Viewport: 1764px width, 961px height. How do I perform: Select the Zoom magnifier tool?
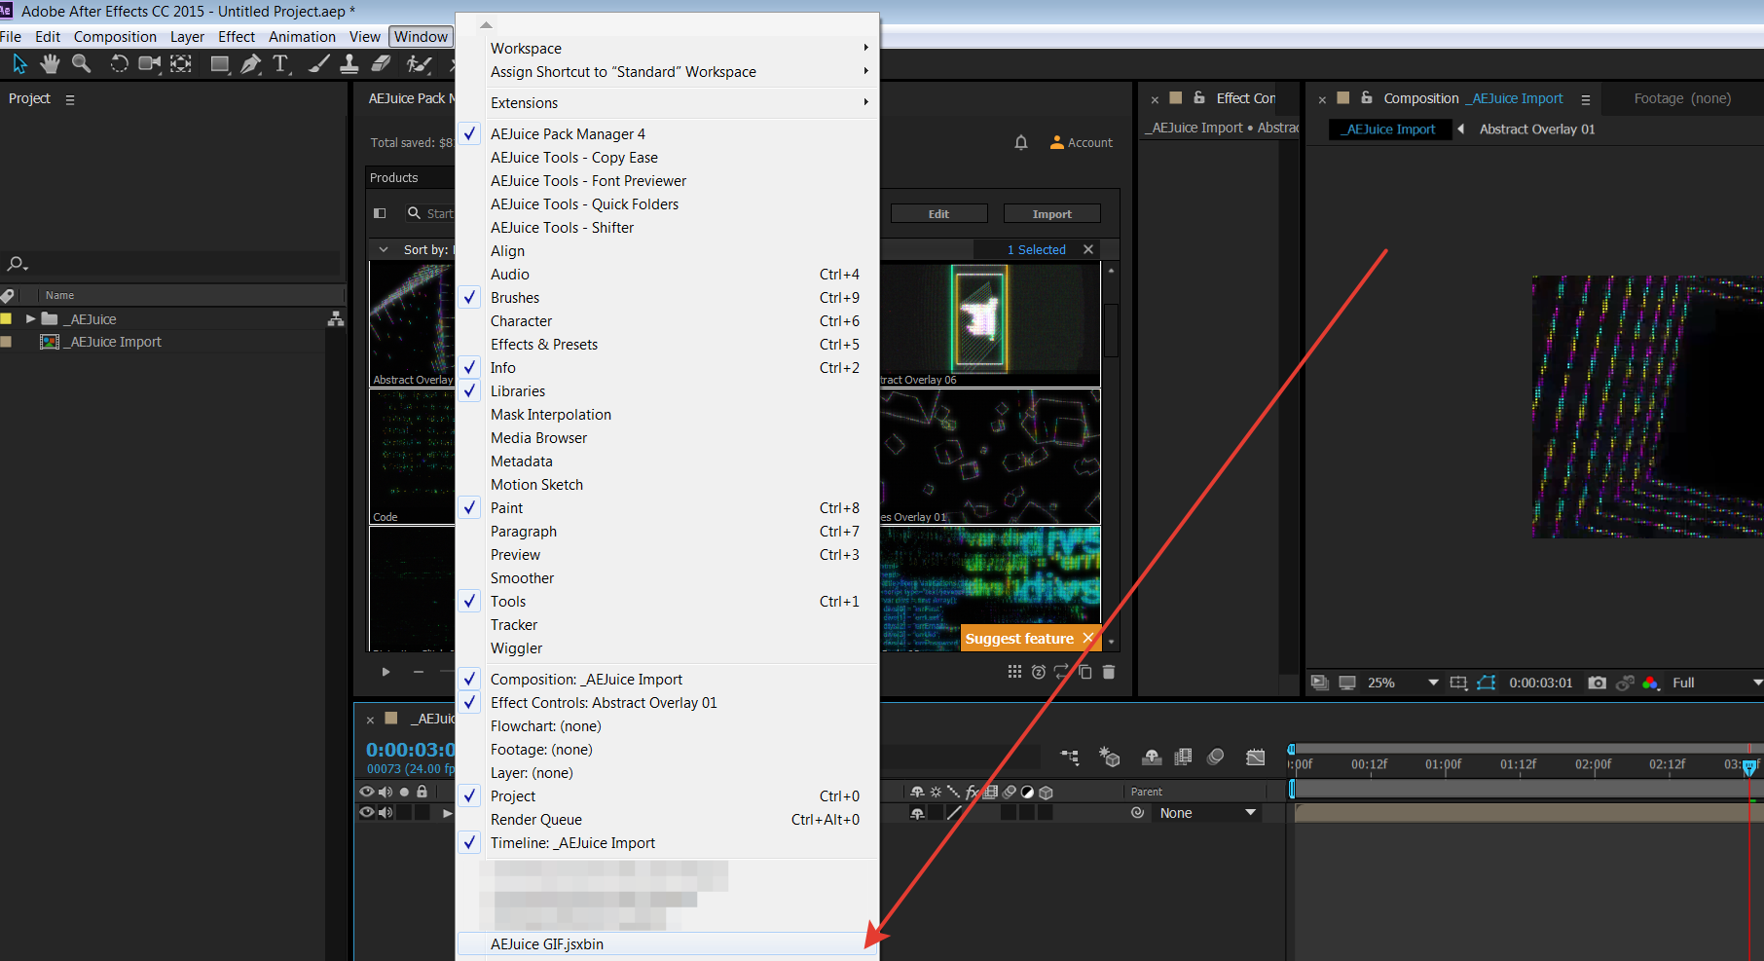click(x=82, y=64)
